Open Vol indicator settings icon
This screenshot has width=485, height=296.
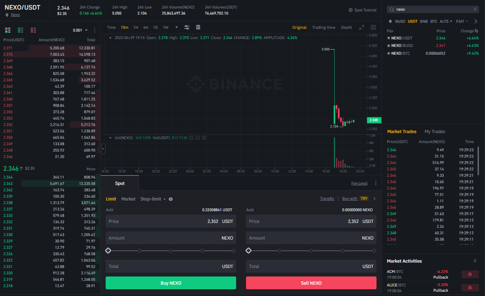coord(198,137)
